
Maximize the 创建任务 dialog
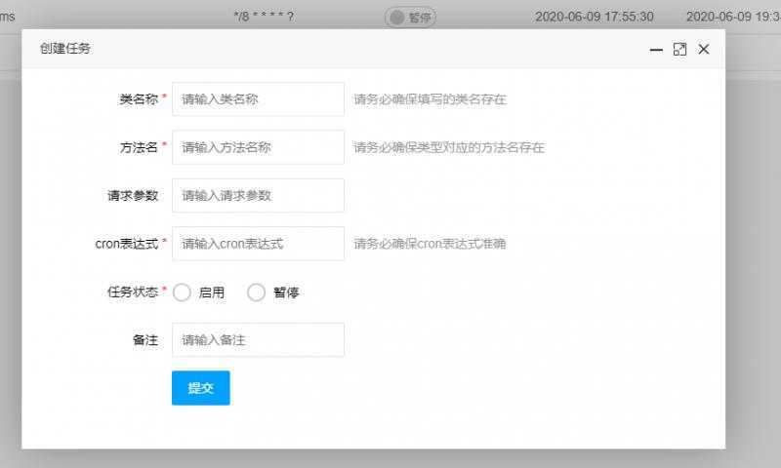pyautogui.click(x=679, y=49)
